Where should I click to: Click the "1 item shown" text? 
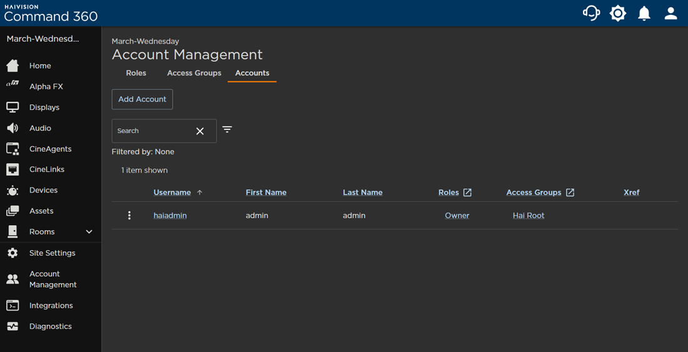(144, 170)
